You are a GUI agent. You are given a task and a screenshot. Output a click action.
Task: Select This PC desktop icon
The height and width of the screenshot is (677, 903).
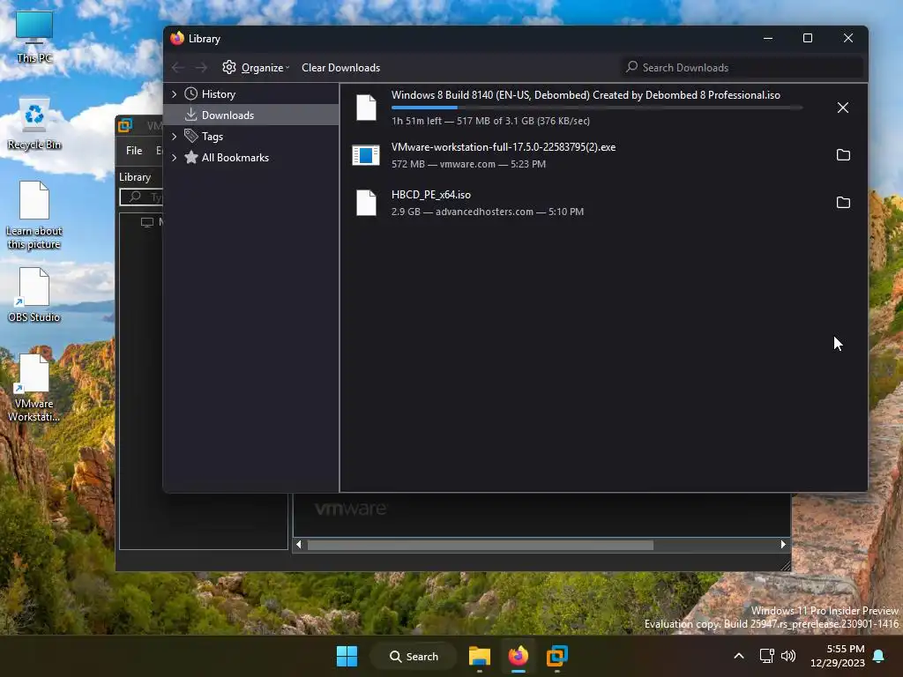[x=34, y=37]
